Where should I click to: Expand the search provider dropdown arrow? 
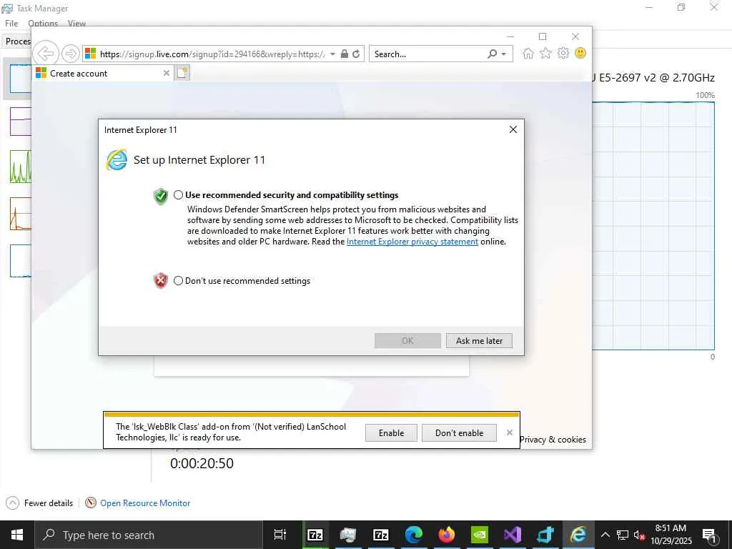coord(504,54)
